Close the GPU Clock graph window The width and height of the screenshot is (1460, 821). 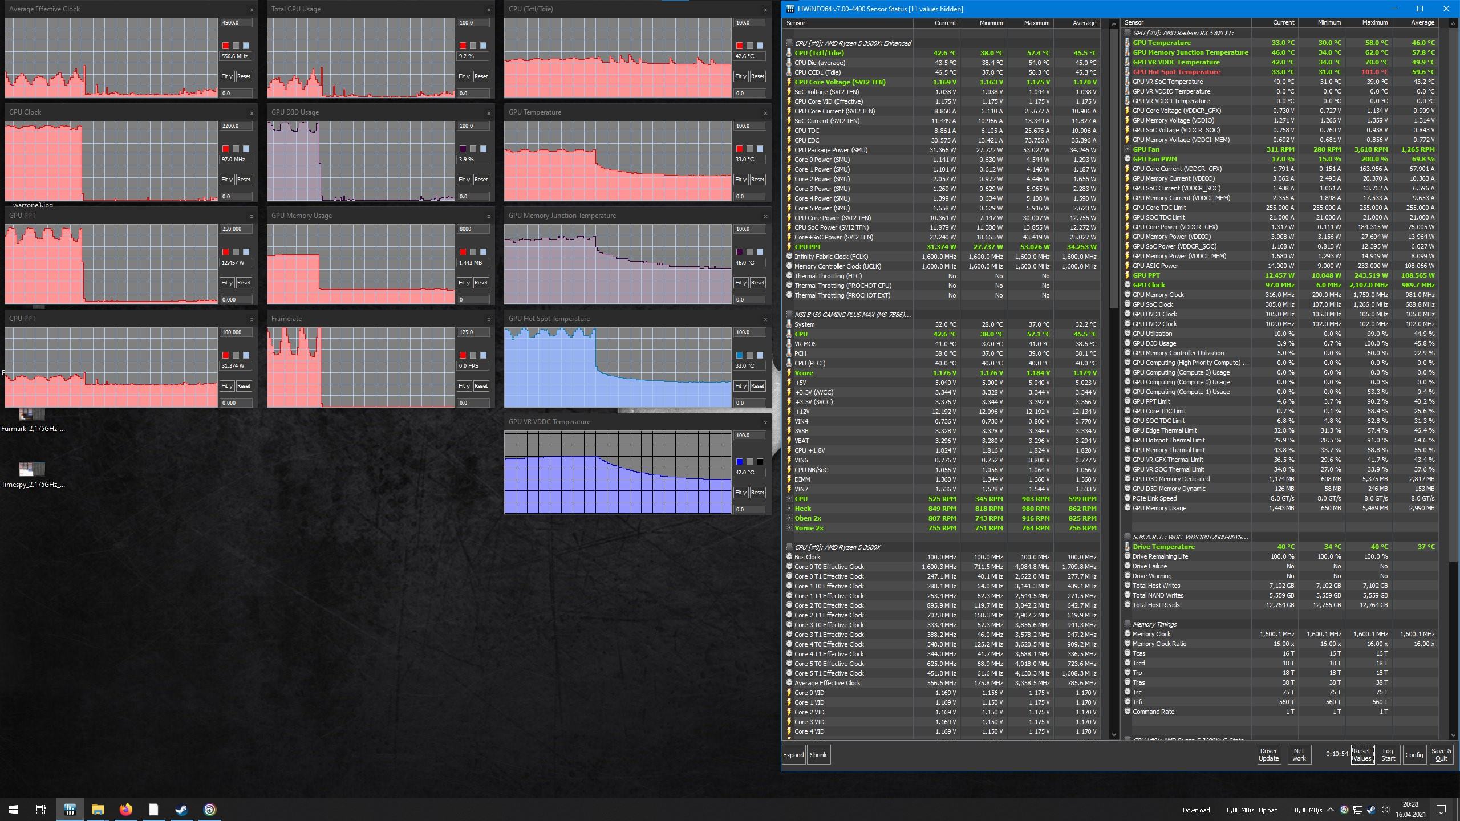tap(252, 112)
